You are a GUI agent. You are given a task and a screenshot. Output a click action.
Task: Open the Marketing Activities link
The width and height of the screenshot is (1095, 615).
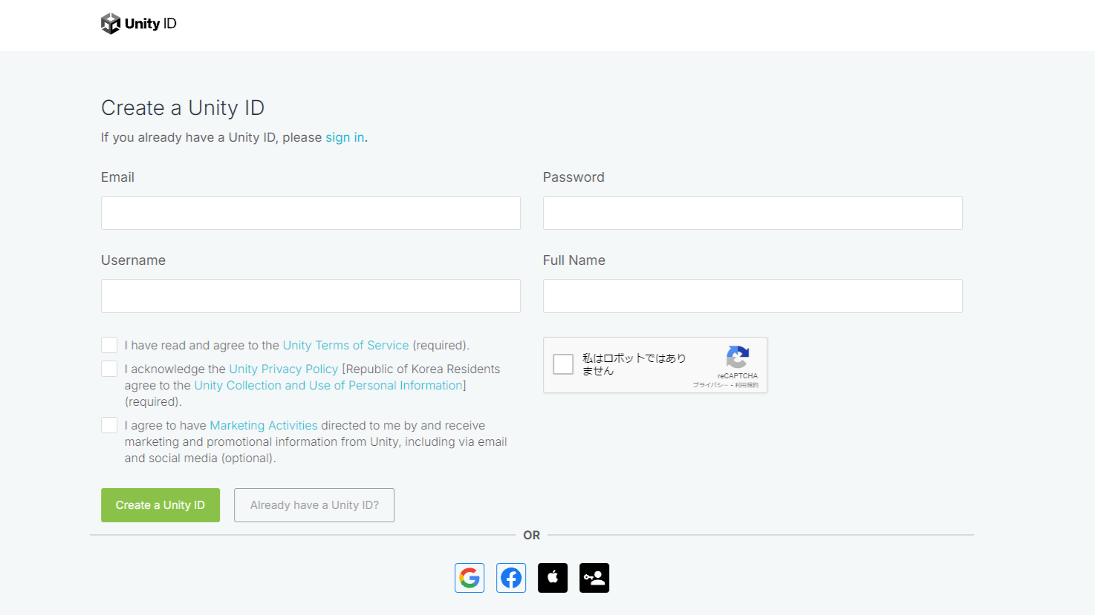[x=264, y=425]
